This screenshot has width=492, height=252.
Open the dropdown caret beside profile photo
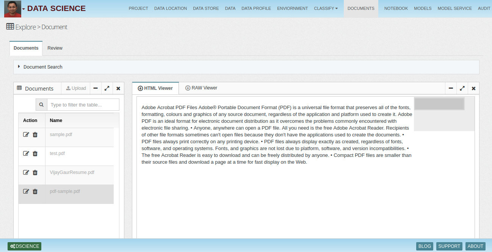[x=24, y=9]
